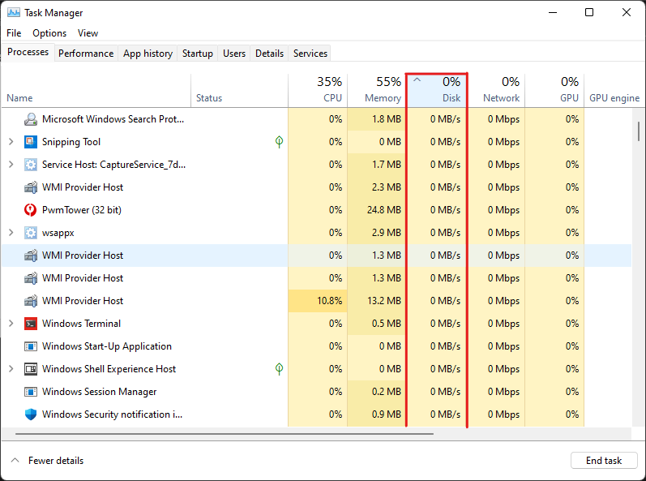
Task: Sort processes by Network column
Action: [495, 90]
